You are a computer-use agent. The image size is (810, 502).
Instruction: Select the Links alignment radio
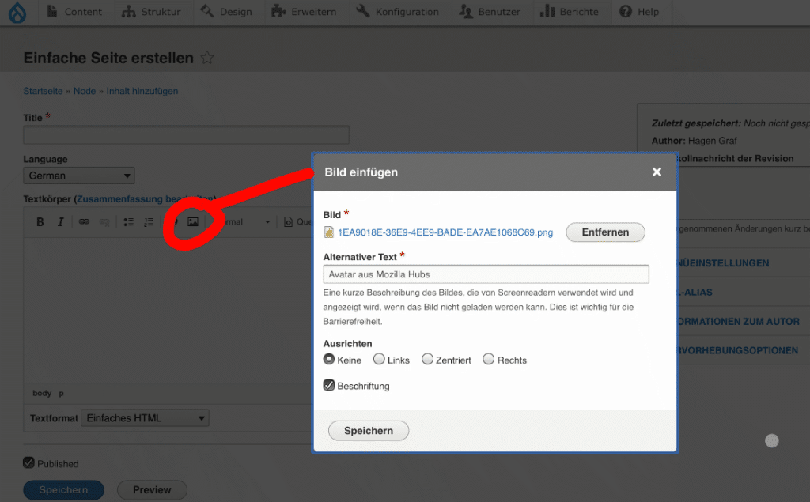tap(379, 359)
